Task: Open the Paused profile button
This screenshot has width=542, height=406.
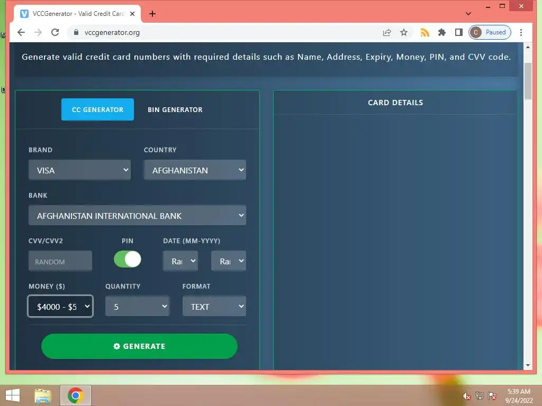Action: (490, 32)
